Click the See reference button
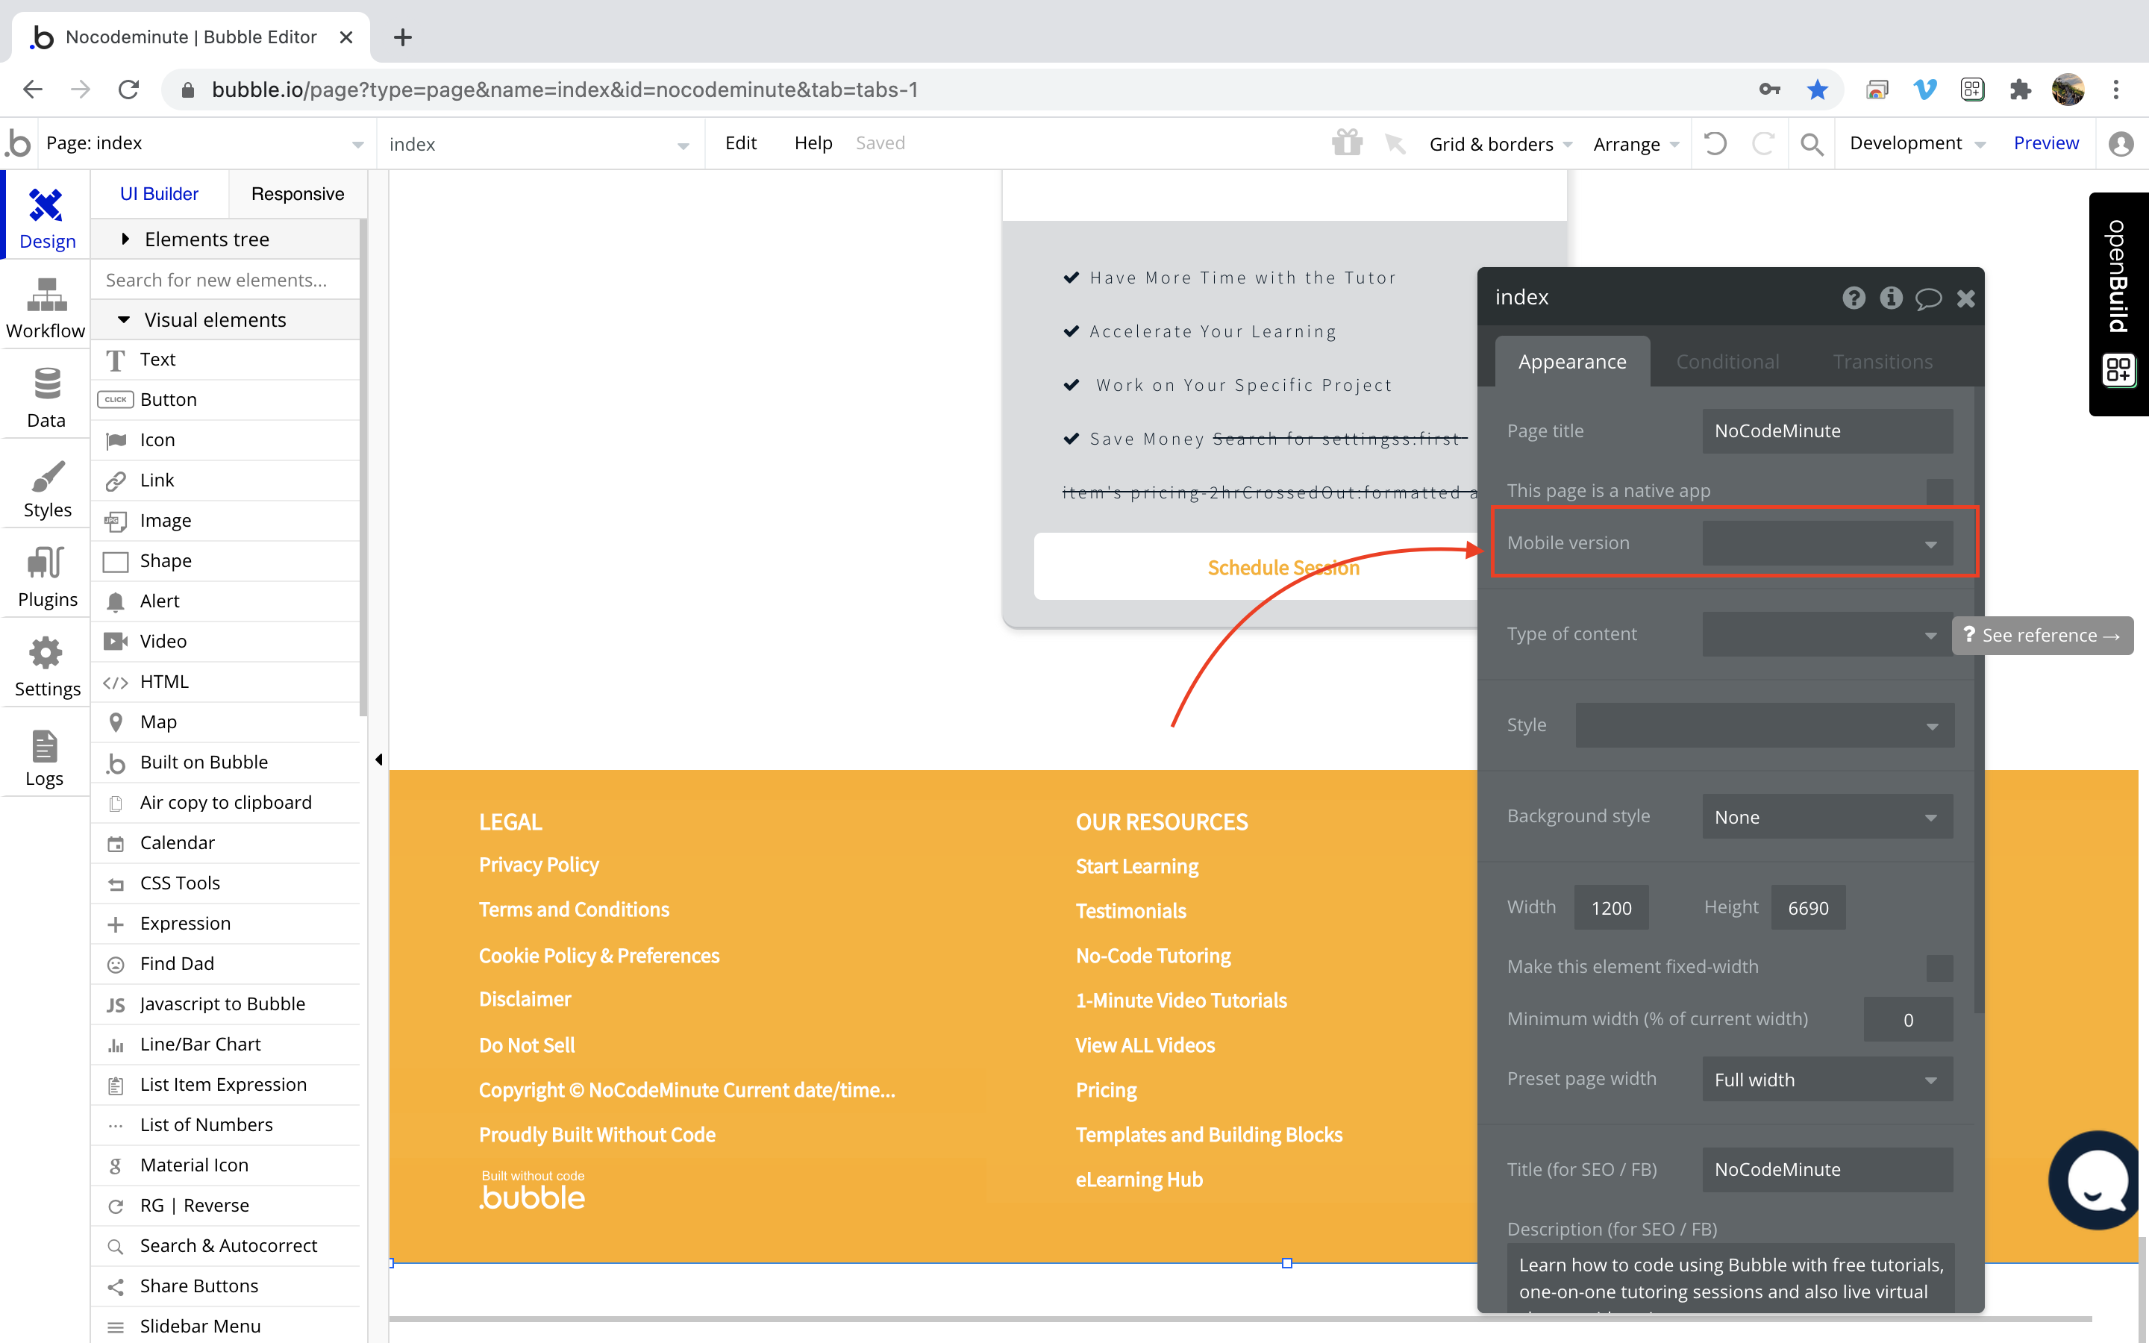 tap(2042, 635)
